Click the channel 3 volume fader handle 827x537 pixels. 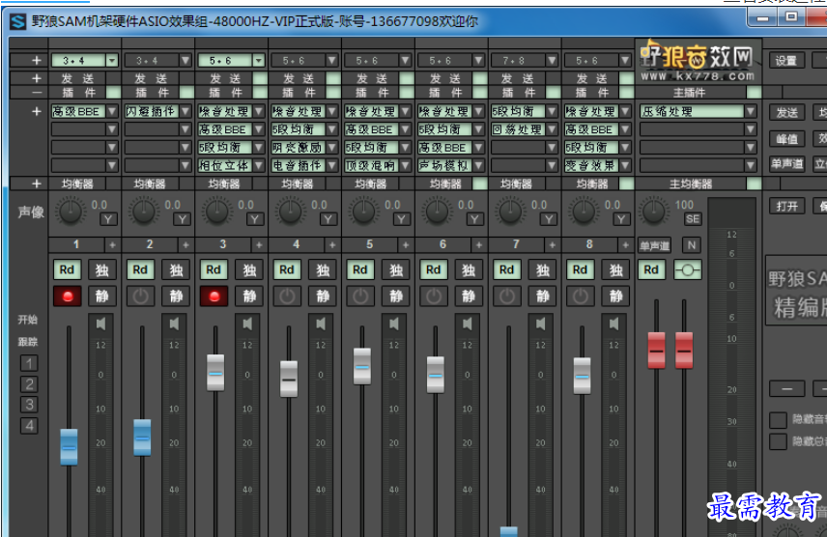coord(215,372)
